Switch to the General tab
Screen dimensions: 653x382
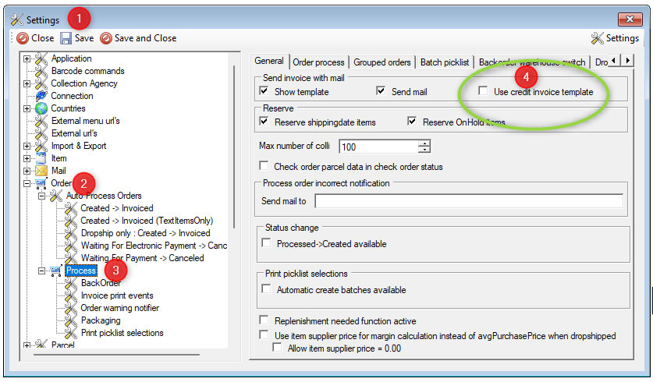(x=269, y=61)
